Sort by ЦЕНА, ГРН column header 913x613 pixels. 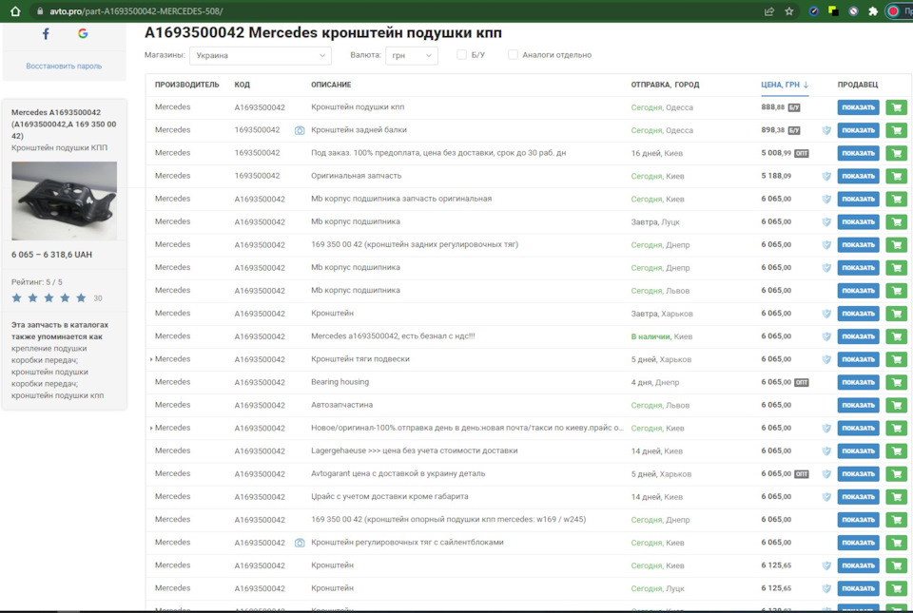[x=785, y=85]
